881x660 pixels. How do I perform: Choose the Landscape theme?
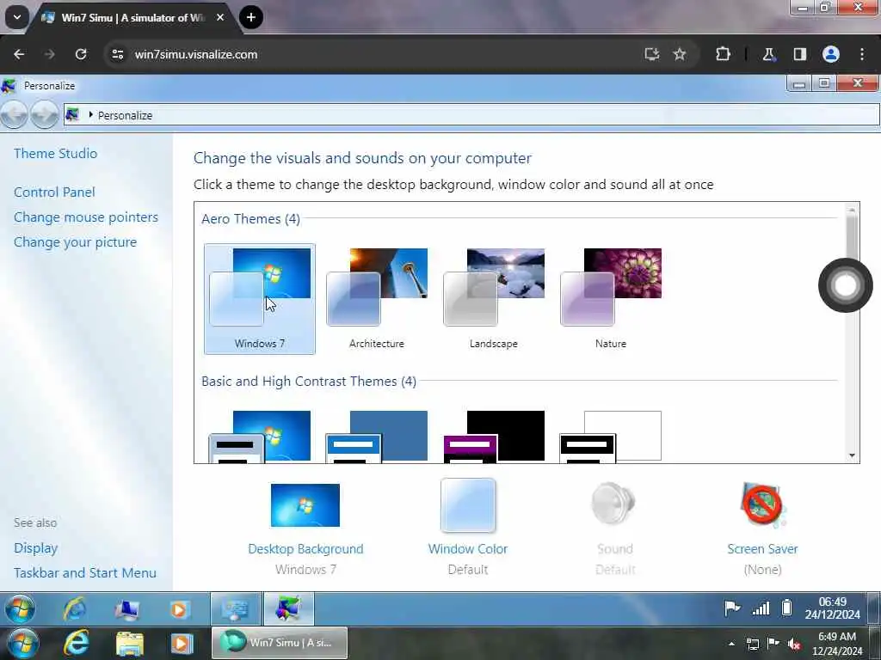click(493, 298)
